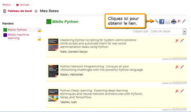Click the large green square by Biblio Python heading
The width and height of the screenshot is (191, 112).
tap(49, 22)
